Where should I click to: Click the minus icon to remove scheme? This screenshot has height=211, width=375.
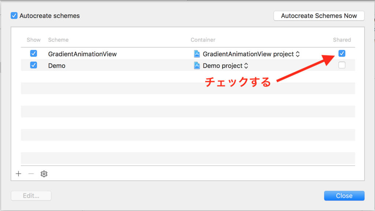pos(31,174)
